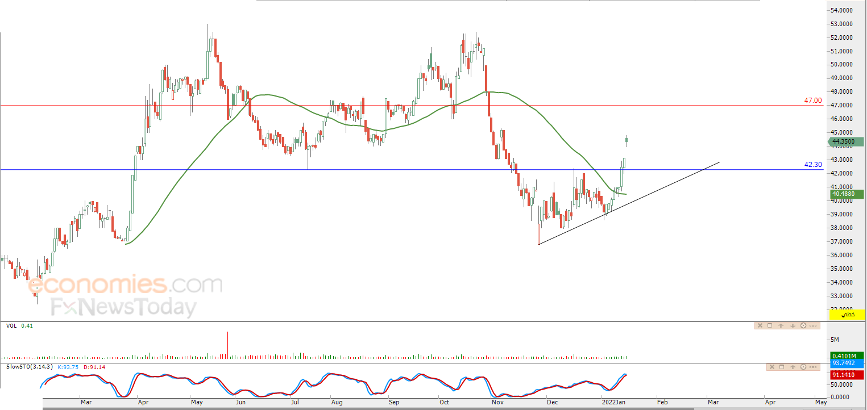The width and height of the screenshot is (867, 410).
Task: Click the VOL indicator label
Action: coord(11,325)
